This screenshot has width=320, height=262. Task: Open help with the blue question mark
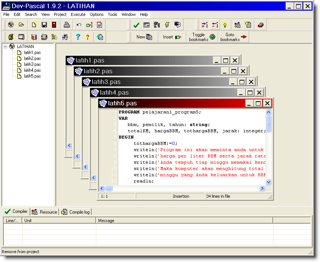point(78,37)
